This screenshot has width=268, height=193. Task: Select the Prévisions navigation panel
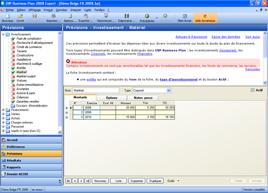pyautogui.click(x=32, y=154)
